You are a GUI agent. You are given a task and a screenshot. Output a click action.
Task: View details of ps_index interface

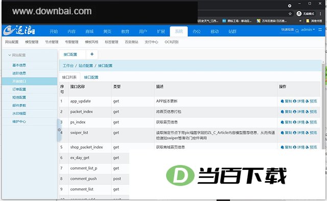tap(298, 122)
